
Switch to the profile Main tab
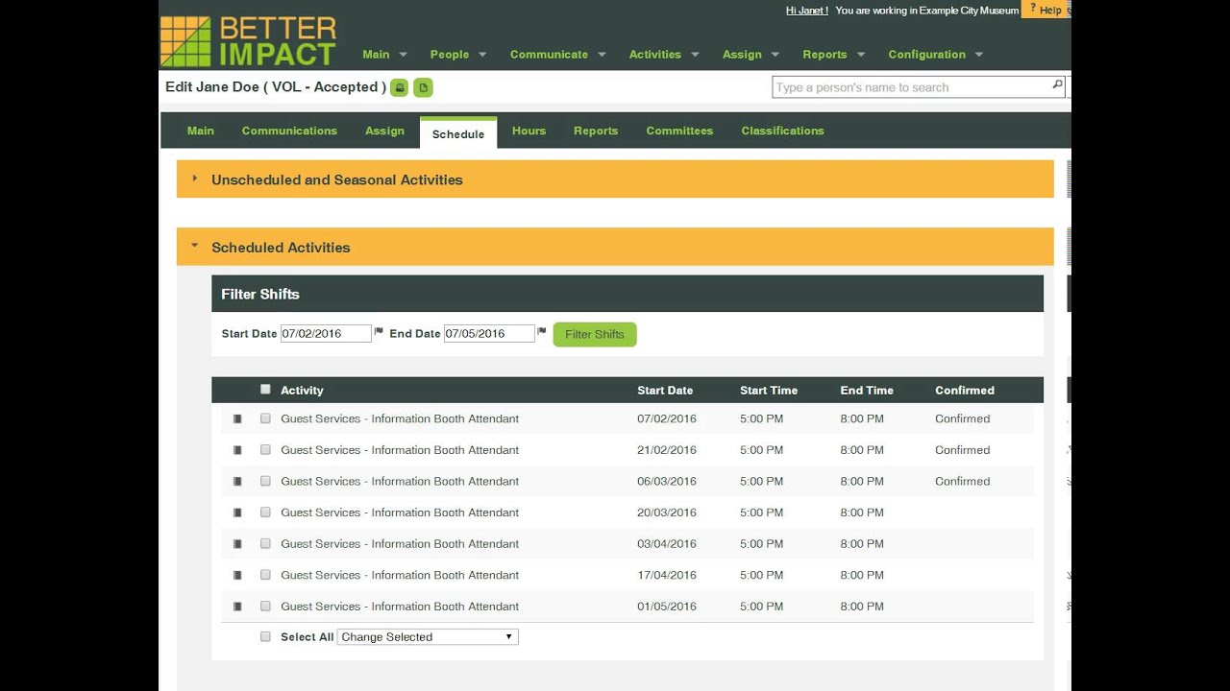coord(201,131)
